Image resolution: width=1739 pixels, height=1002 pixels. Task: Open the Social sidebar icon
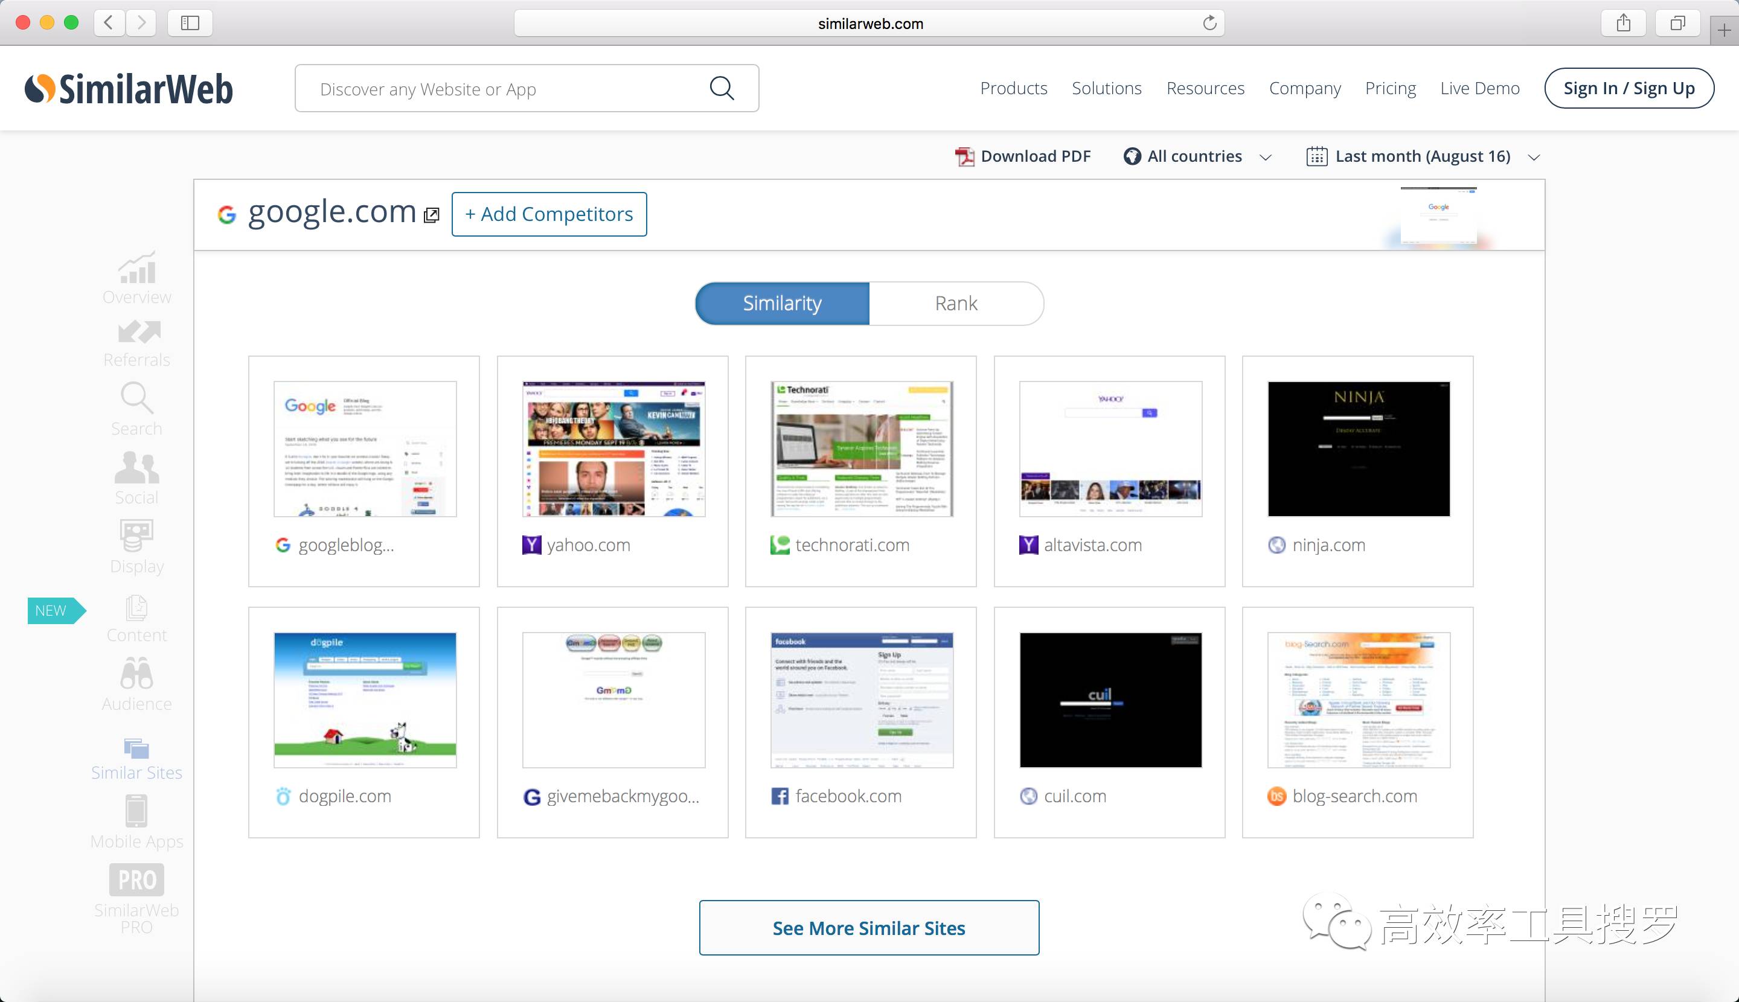coord(136,468)
